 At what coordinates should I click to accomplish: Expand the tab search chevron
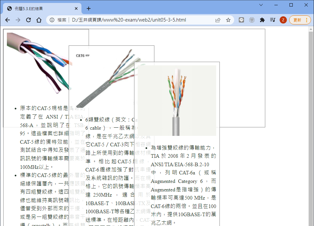(x=261, y=5)
